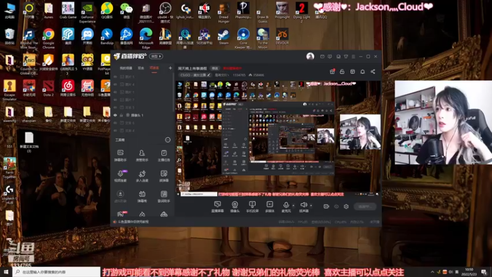Click the lock icon above preview
The height and width of the screenshot is (277, 492).
[x=342, y=71]
